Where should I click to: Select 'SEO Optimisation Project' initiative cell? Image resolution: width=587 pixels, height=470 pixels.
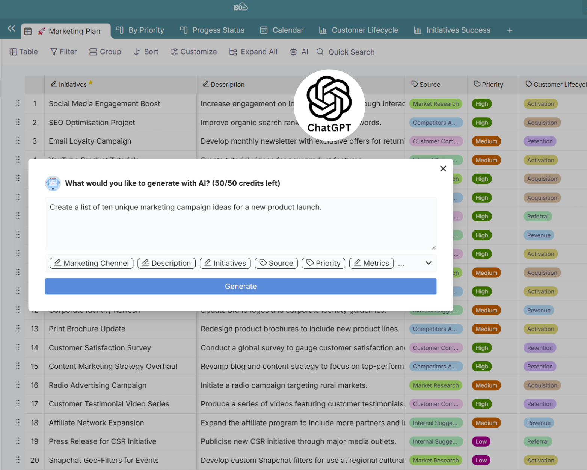[x=120, y=123]
